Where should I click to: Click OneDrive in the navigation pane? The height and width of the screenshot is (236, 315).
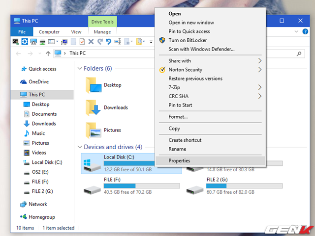point(38,81)
